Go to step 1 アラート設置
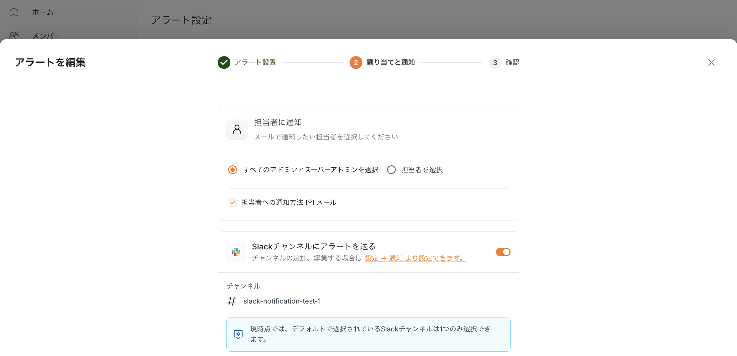This screenshot has width=737, height=356. point(255,62)
